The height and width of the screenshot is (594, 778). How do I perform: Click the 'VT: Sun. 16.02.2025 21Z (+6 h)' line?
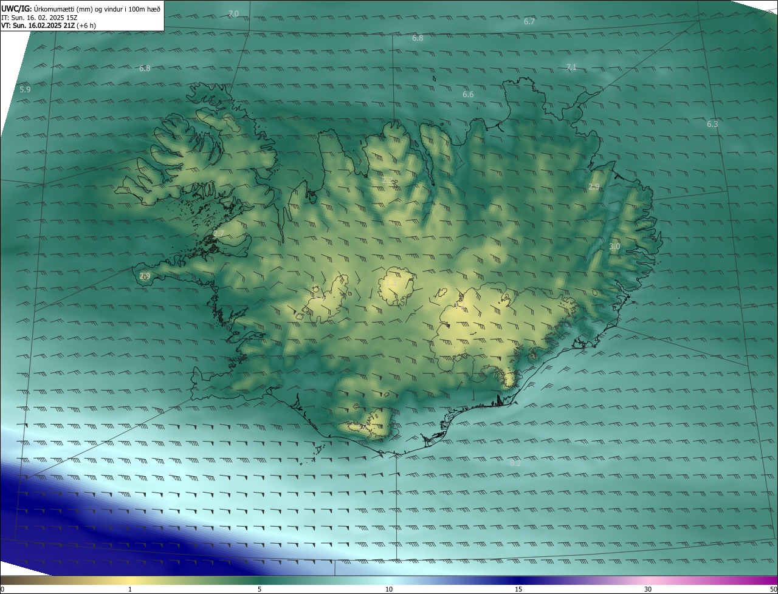[x=49, y=26]
